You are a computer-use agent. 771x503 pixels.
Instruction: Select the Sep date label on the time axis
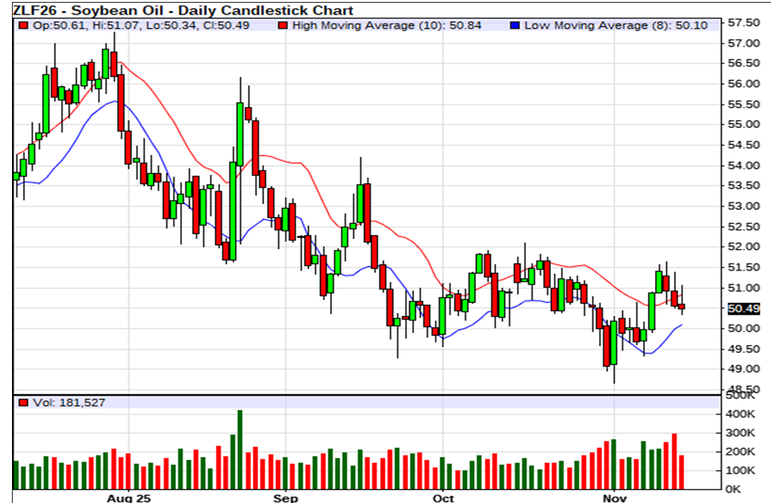(x=285, y=498)
